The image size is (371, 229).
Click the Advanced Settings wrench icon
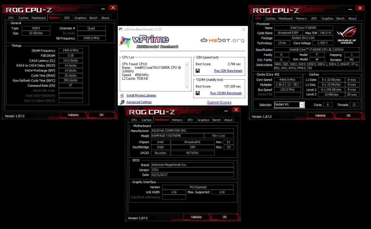[122, 102]
